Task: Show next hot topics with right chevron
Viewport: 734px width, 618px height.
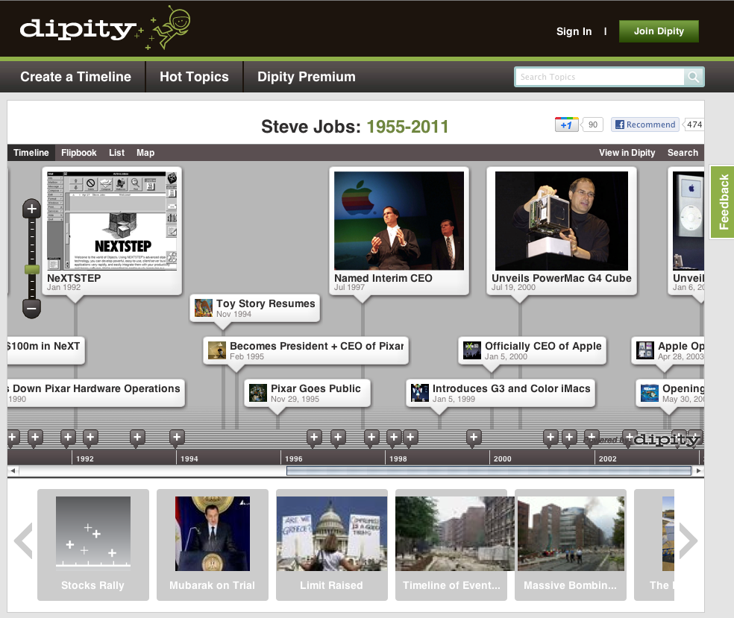Action: coord(688,540)
